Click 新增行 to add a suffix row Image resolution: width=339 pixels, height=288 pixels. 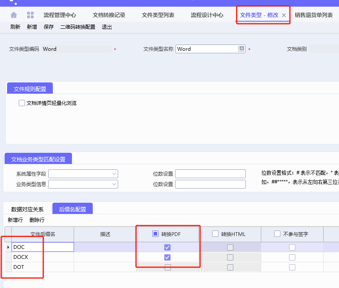pos(16,219)
